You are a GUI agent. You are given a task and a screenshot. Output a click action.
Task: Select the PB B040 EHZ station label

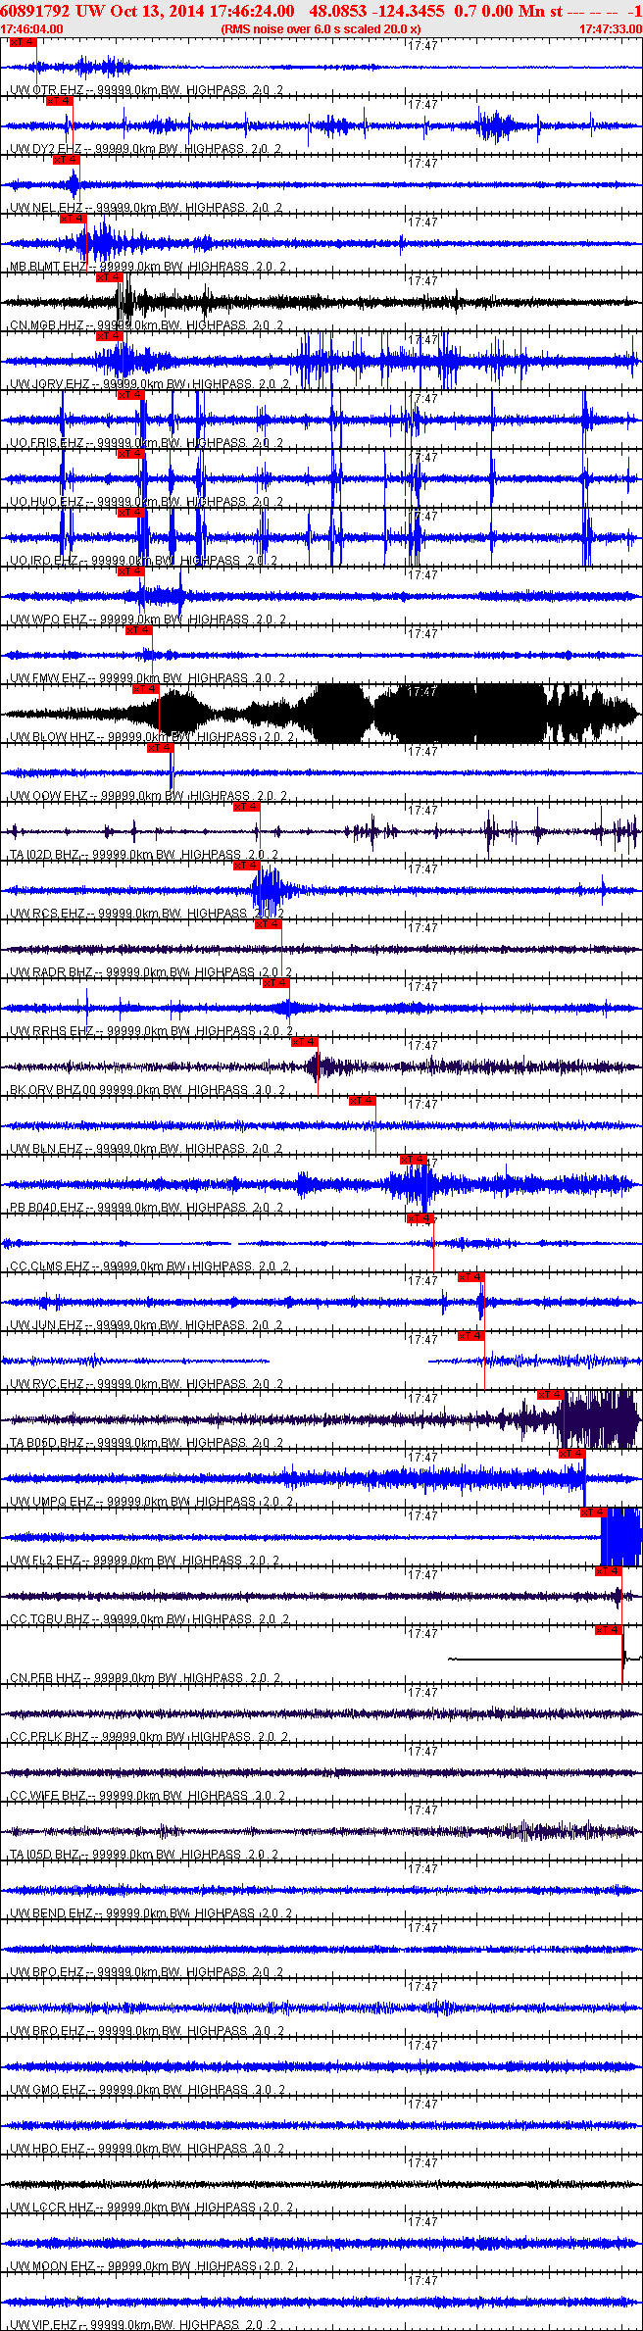click(x=46, y=1208)
